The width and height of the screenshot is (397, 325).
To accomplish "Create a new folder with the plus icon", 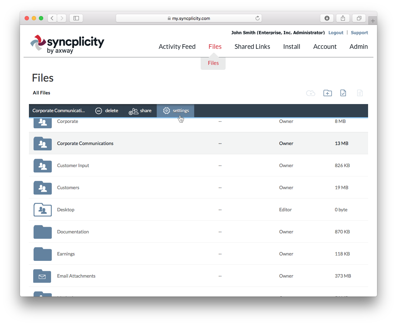I will (x=327, y=93).
